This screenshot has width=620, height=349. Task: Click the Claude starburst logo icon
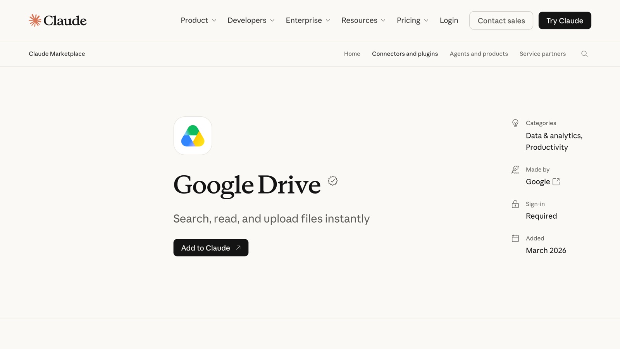pyautogui.click(x=35, y=20)
